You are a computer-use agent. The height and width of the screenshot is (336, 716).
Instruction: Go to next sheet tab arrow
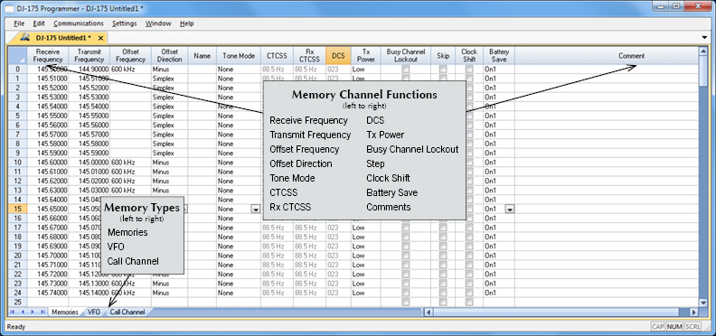(33, 312)
